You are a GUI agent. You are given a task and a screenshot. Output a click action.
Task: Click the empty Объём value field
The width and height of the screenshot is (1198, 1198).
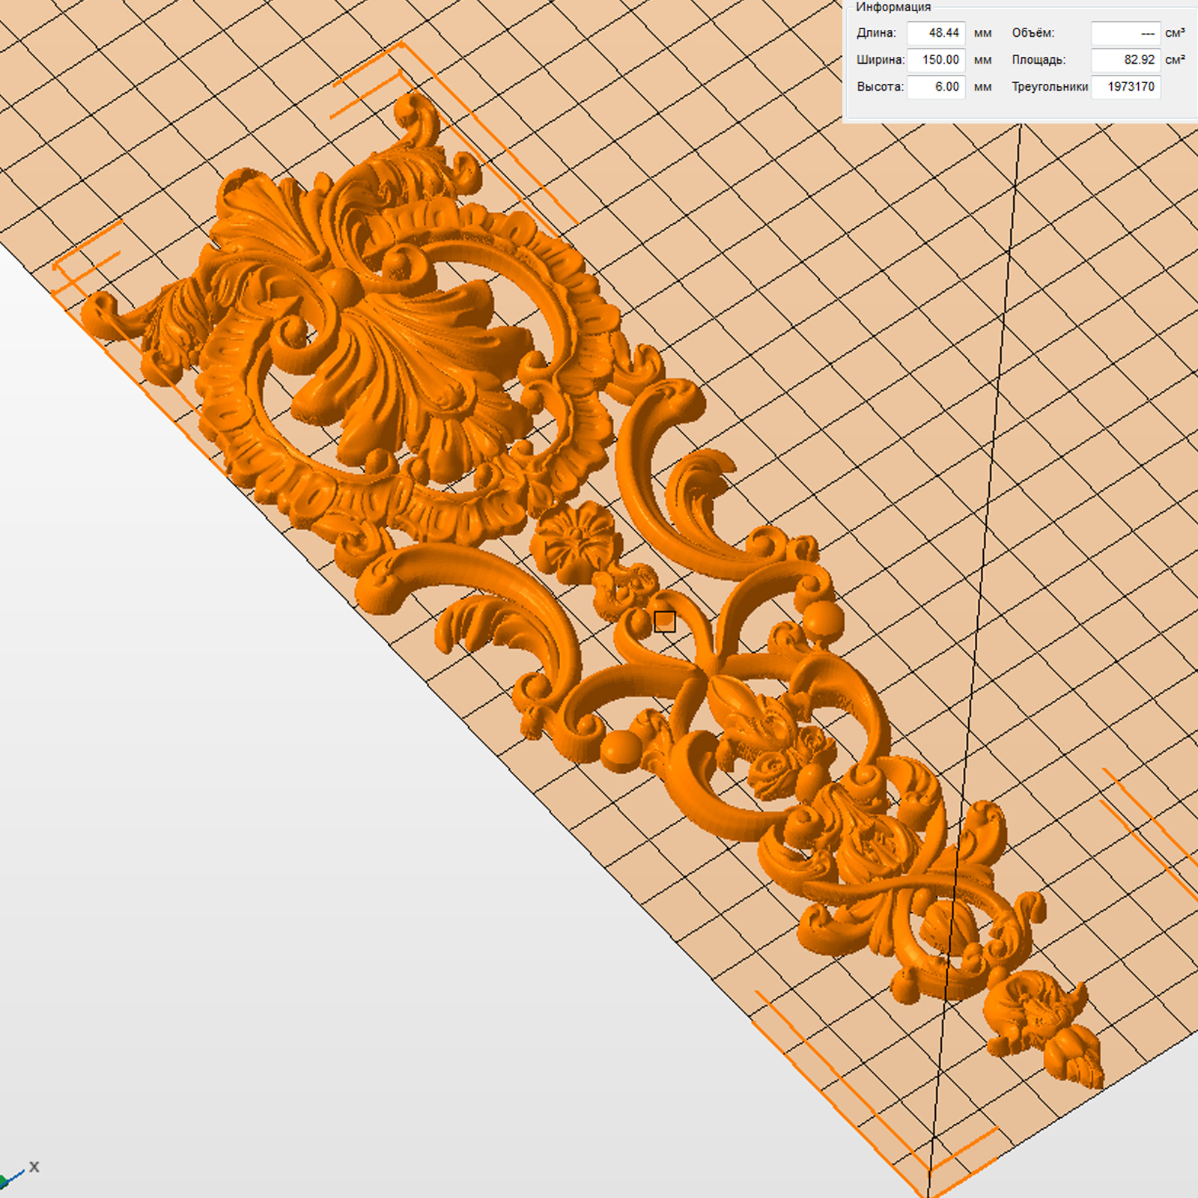pyautogui.click(x=1125, y=33)
